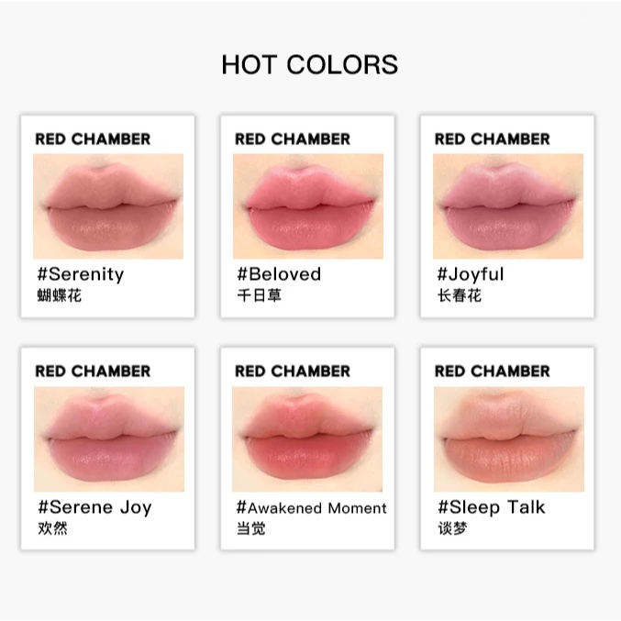
Task: Click the #Beloved shade label
Action: tap(279, 274)
